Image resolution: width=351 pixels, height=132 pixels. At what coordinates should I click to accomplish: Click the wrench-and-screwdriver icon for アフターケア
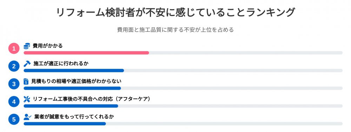pyautogui.click(x=27, y=99)
